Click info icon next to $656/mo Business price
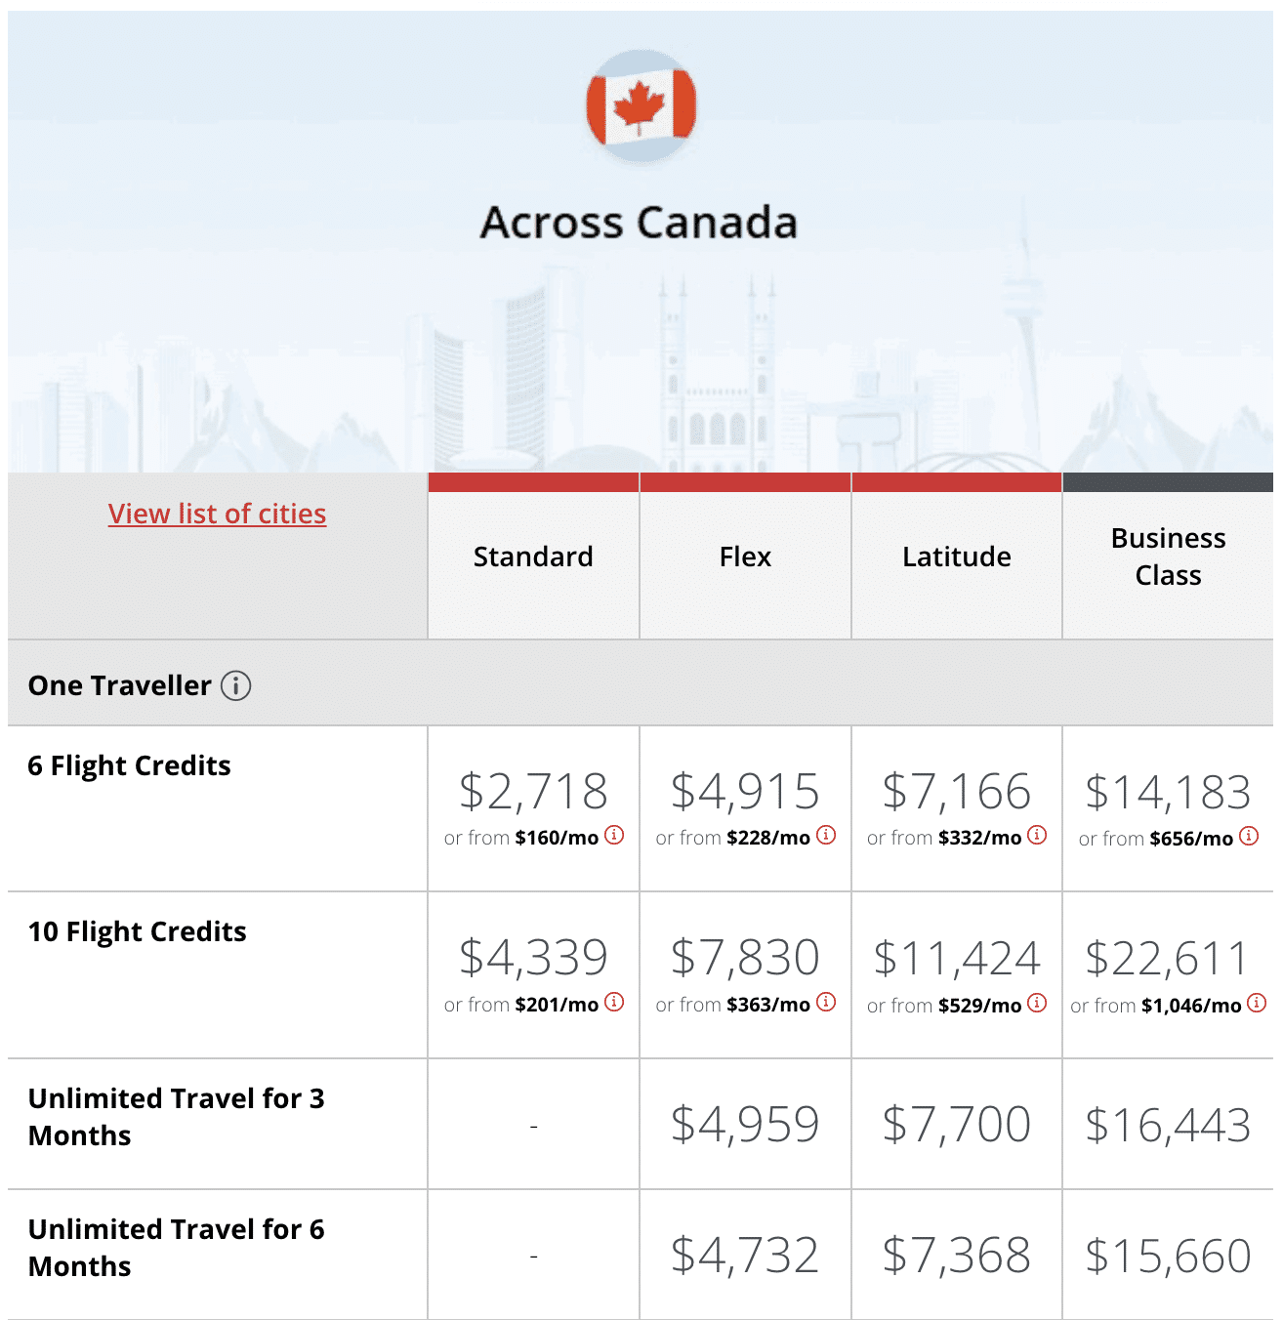 1247,837
